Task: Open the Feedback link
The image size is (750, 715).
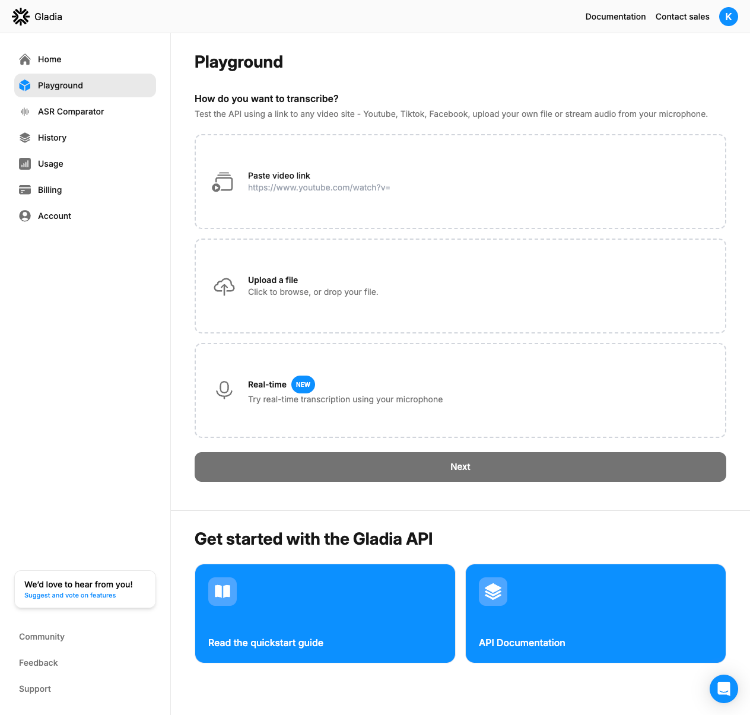Action: click(x=39, y=663)
